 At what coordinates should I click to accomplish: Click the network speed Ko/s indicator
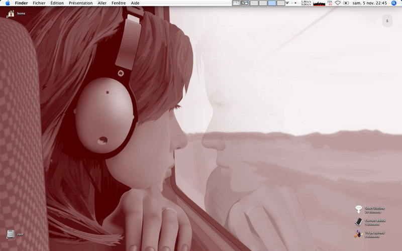(306, 3)
